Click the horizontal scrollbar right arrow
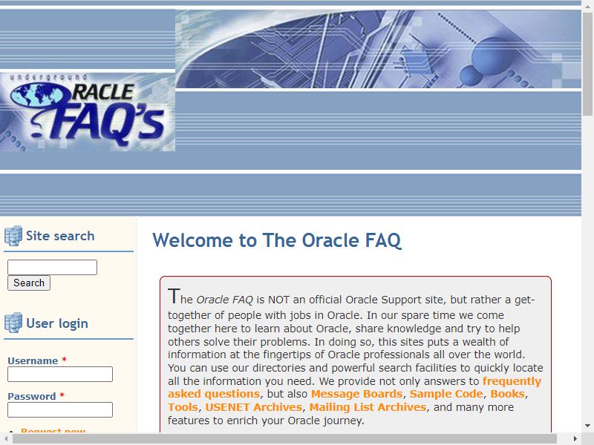This screenshot has width=594, height=445. 575,439
